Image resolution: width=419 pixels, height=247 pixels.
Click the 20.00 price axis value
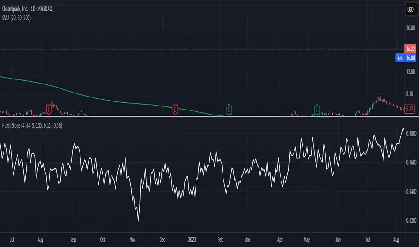410,28
